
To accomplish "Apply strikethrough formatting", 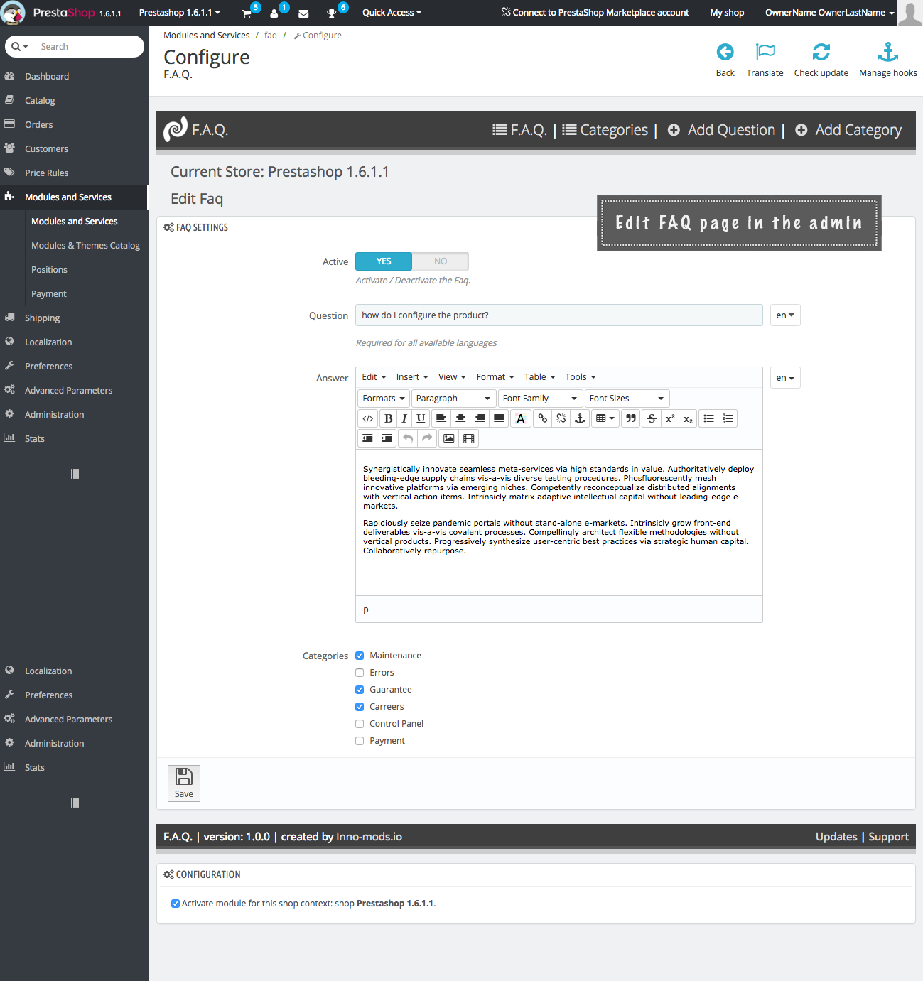I will point(652,418).
